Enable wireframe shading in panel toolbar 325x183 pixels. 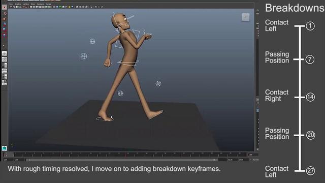click(x=54, y=7)
